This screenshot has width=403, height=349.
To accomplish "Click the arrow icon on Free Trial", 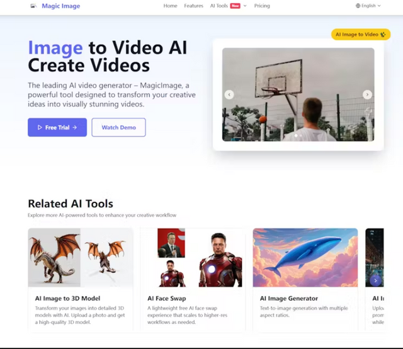I will pyautogui.click(x=74, y=127).
